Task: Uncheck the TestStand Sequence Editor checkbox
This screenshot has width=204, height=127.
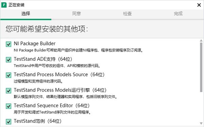Action: point(8,106)
